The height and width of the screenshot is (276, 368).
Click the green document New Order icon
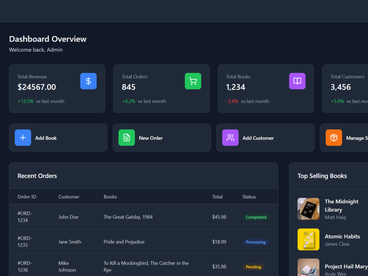[127, 138]
